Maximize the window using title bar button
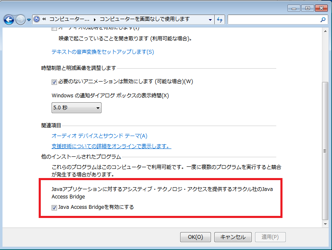The height and width of the screenshot is (250, 332). pos(308,8)
